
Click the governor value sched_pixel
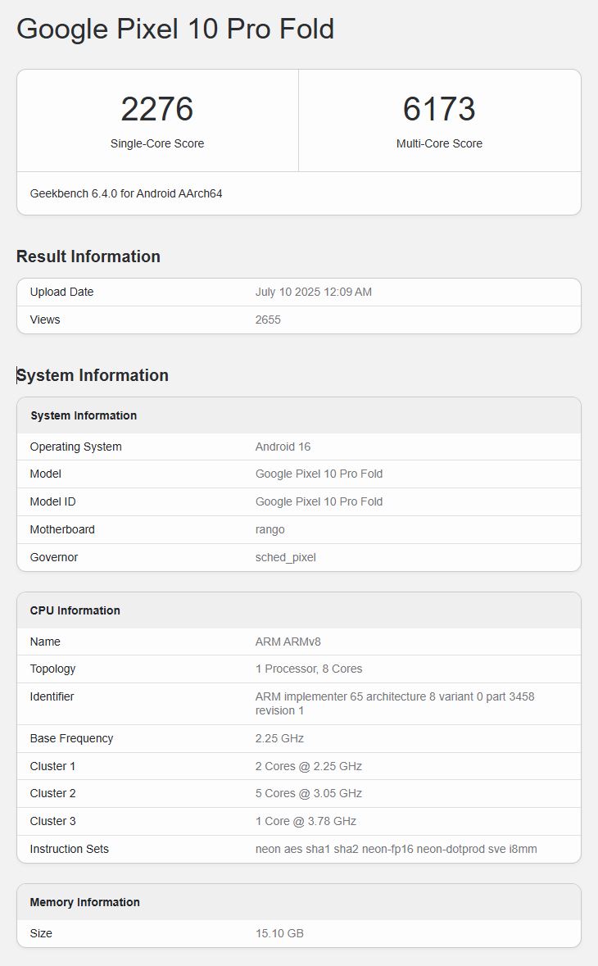285,558
